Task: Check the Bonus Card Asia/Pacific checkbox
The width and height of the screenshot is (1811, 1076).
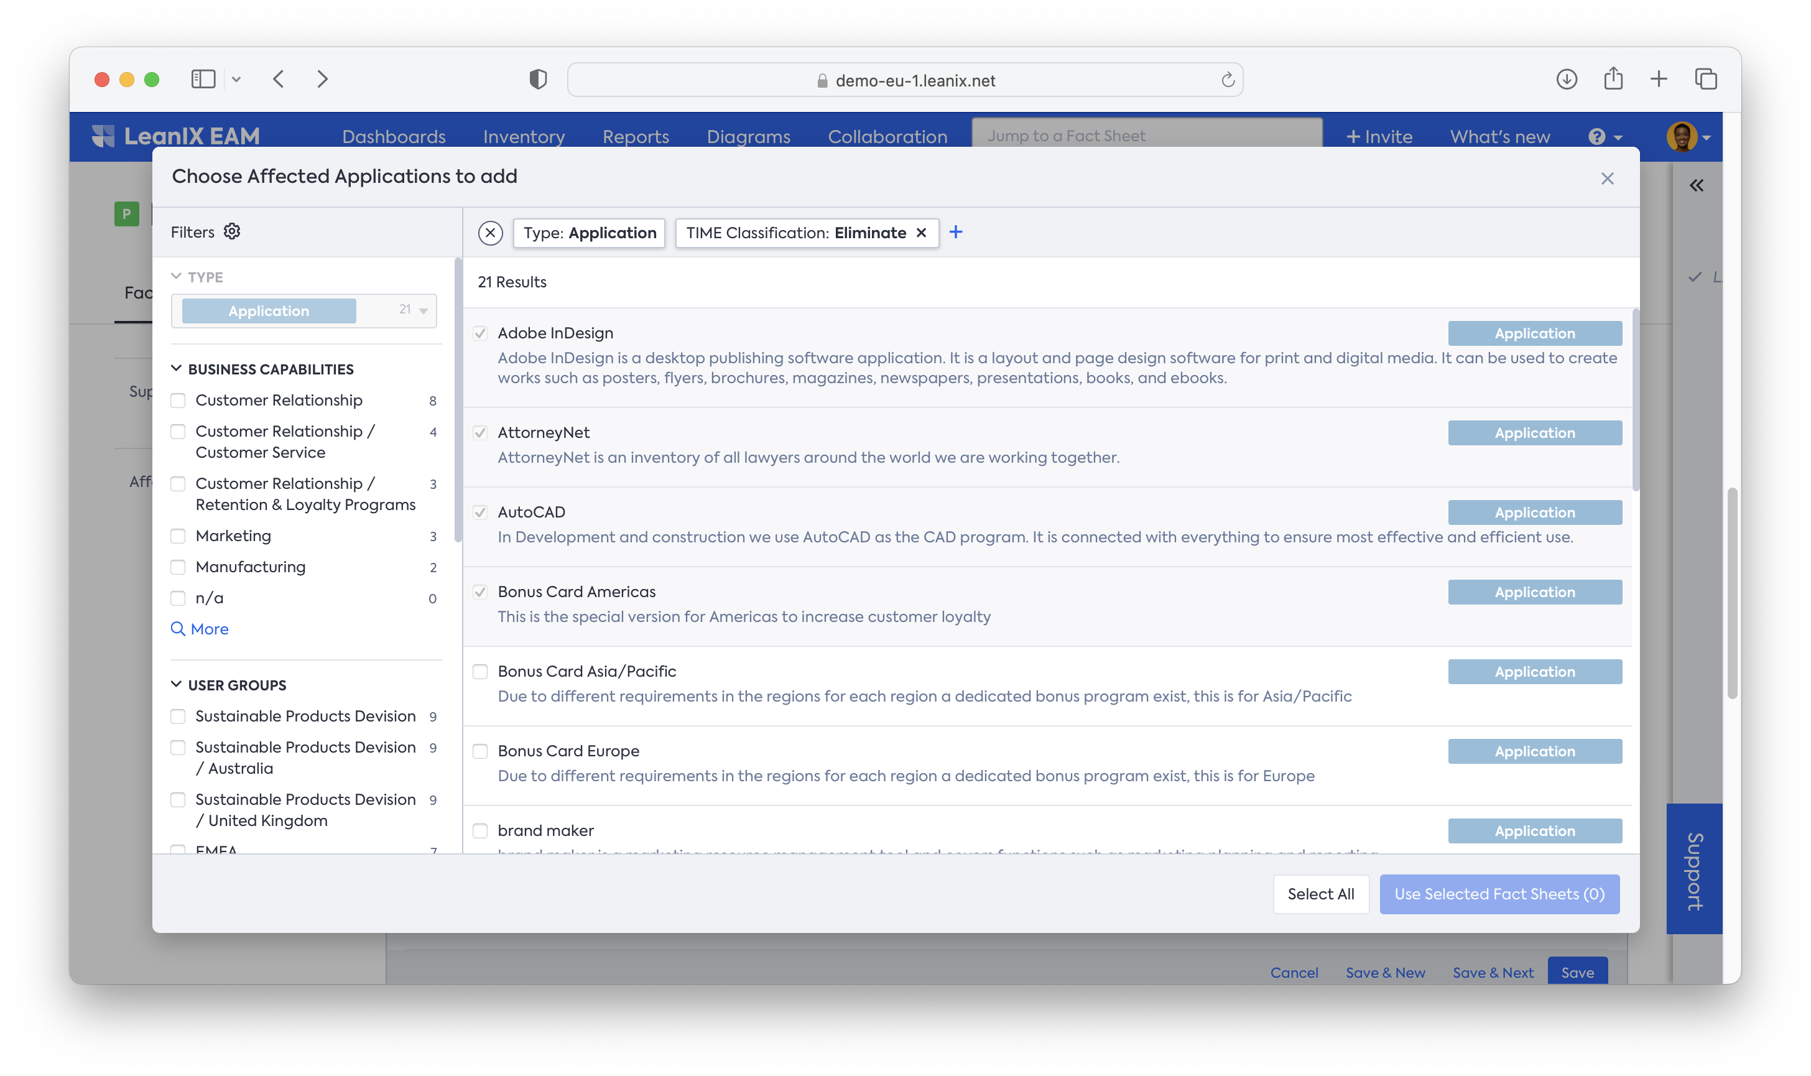Action: [x=480, y=672]
